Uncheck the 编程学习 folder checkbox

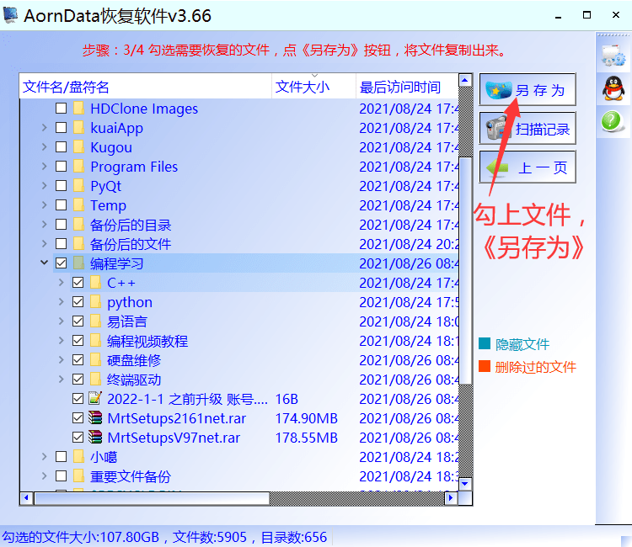61,263
